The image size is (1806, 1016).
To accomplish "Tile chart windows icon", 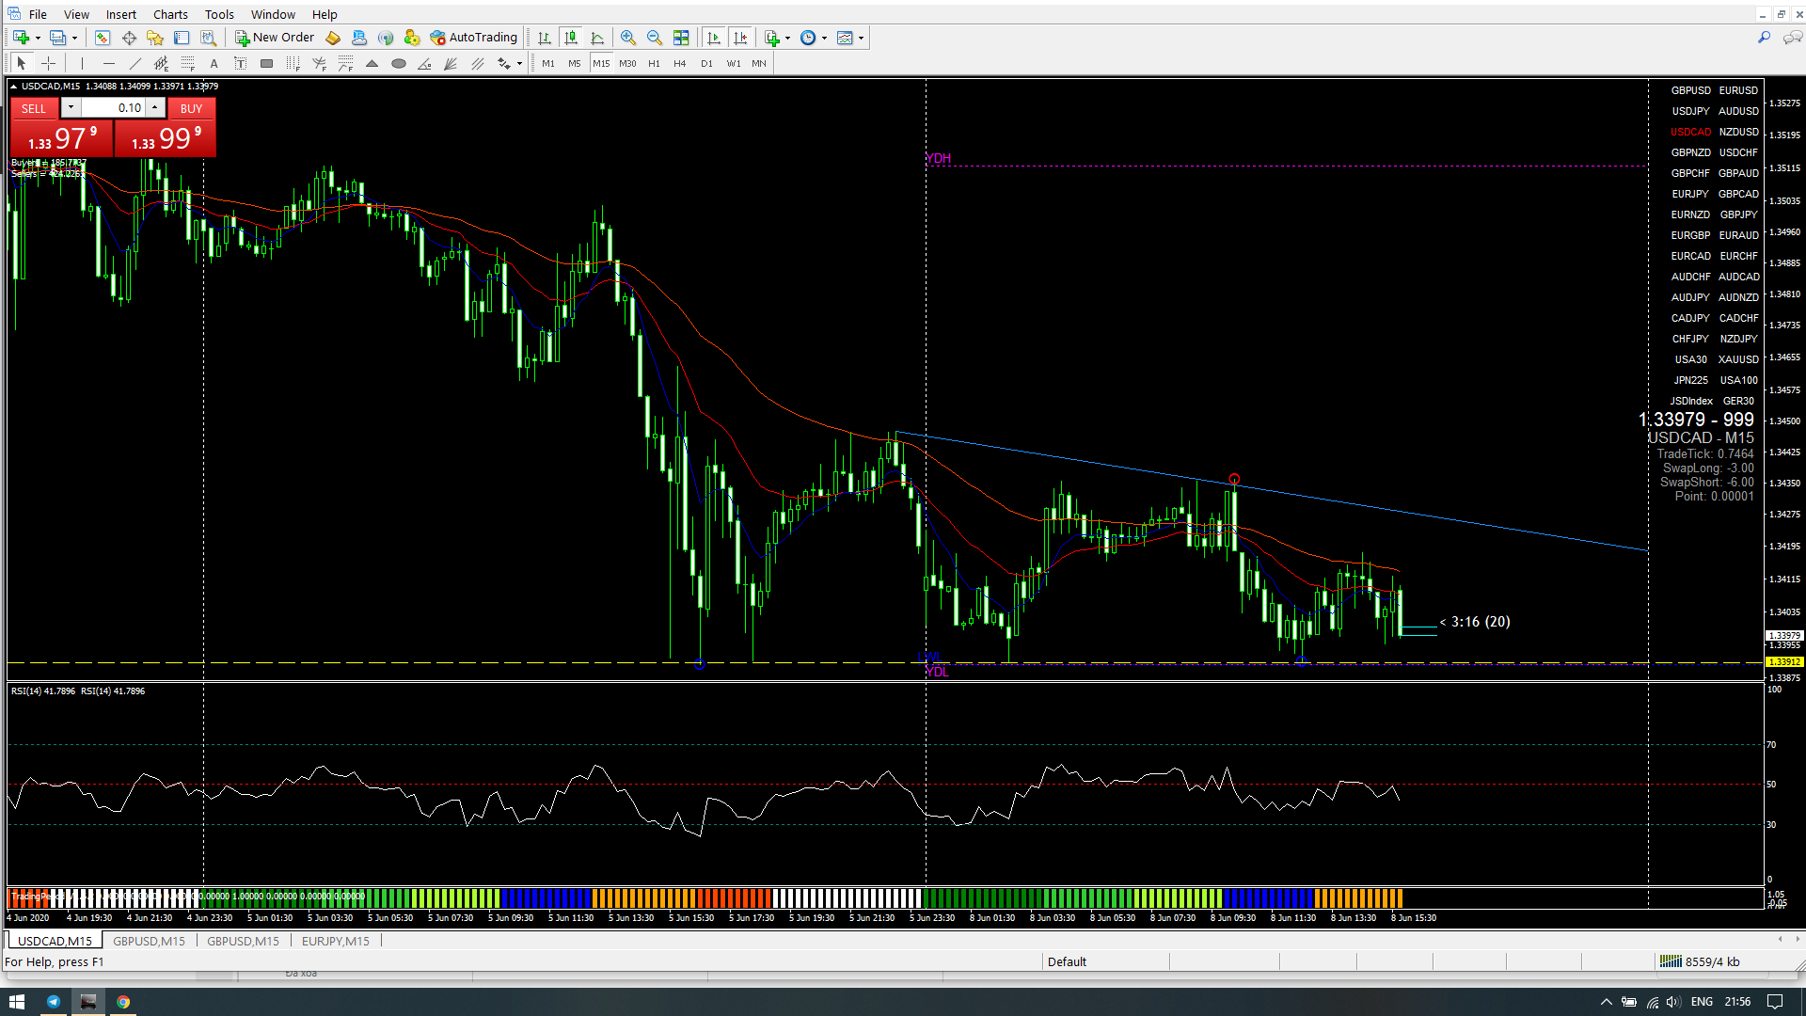I will [x=681, y=38].
